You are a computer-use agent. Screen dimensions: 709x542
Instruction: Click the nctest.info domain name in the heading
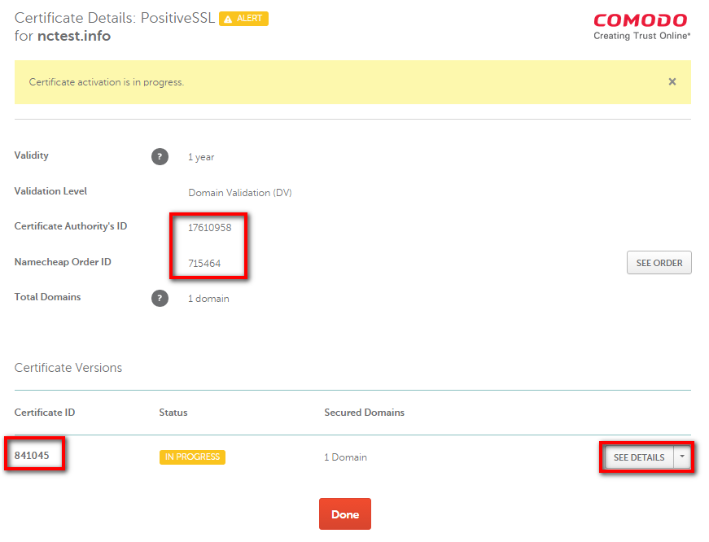74,36
